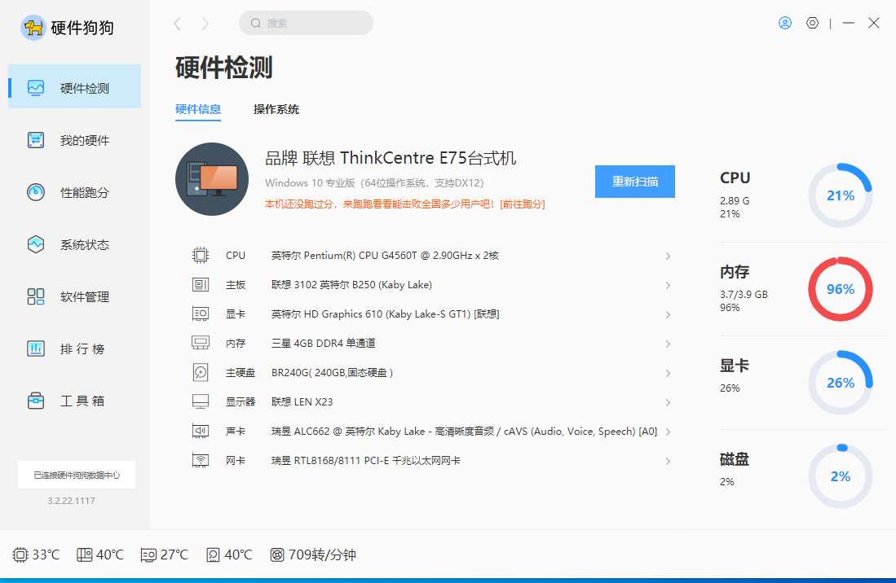
Task: Click the 重新扫描 rescan button
Action: point(635,182)
